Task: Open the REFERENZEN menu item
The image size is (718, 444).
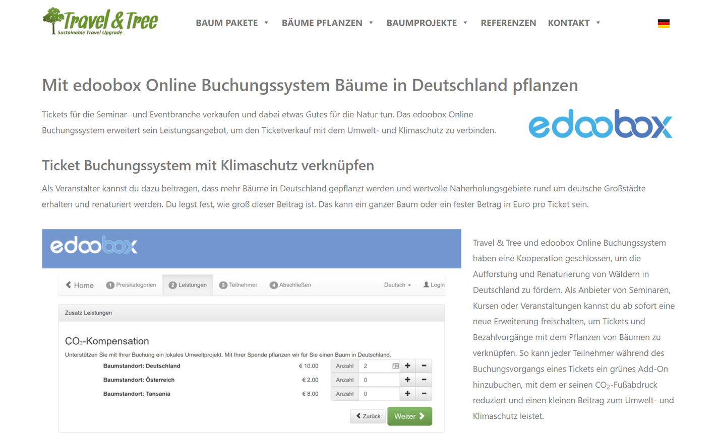Action: point(508,23)
